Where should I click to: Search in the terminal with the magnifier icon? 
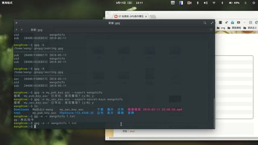(205, 23)
